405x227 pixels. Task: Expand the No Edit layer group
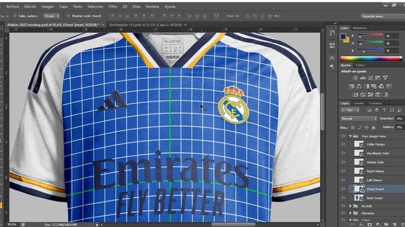click(351, 206)
